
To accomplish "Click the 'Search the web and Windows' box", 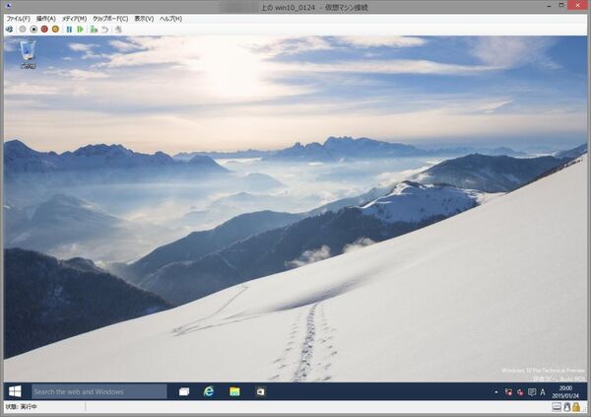I will click(99, 391).
